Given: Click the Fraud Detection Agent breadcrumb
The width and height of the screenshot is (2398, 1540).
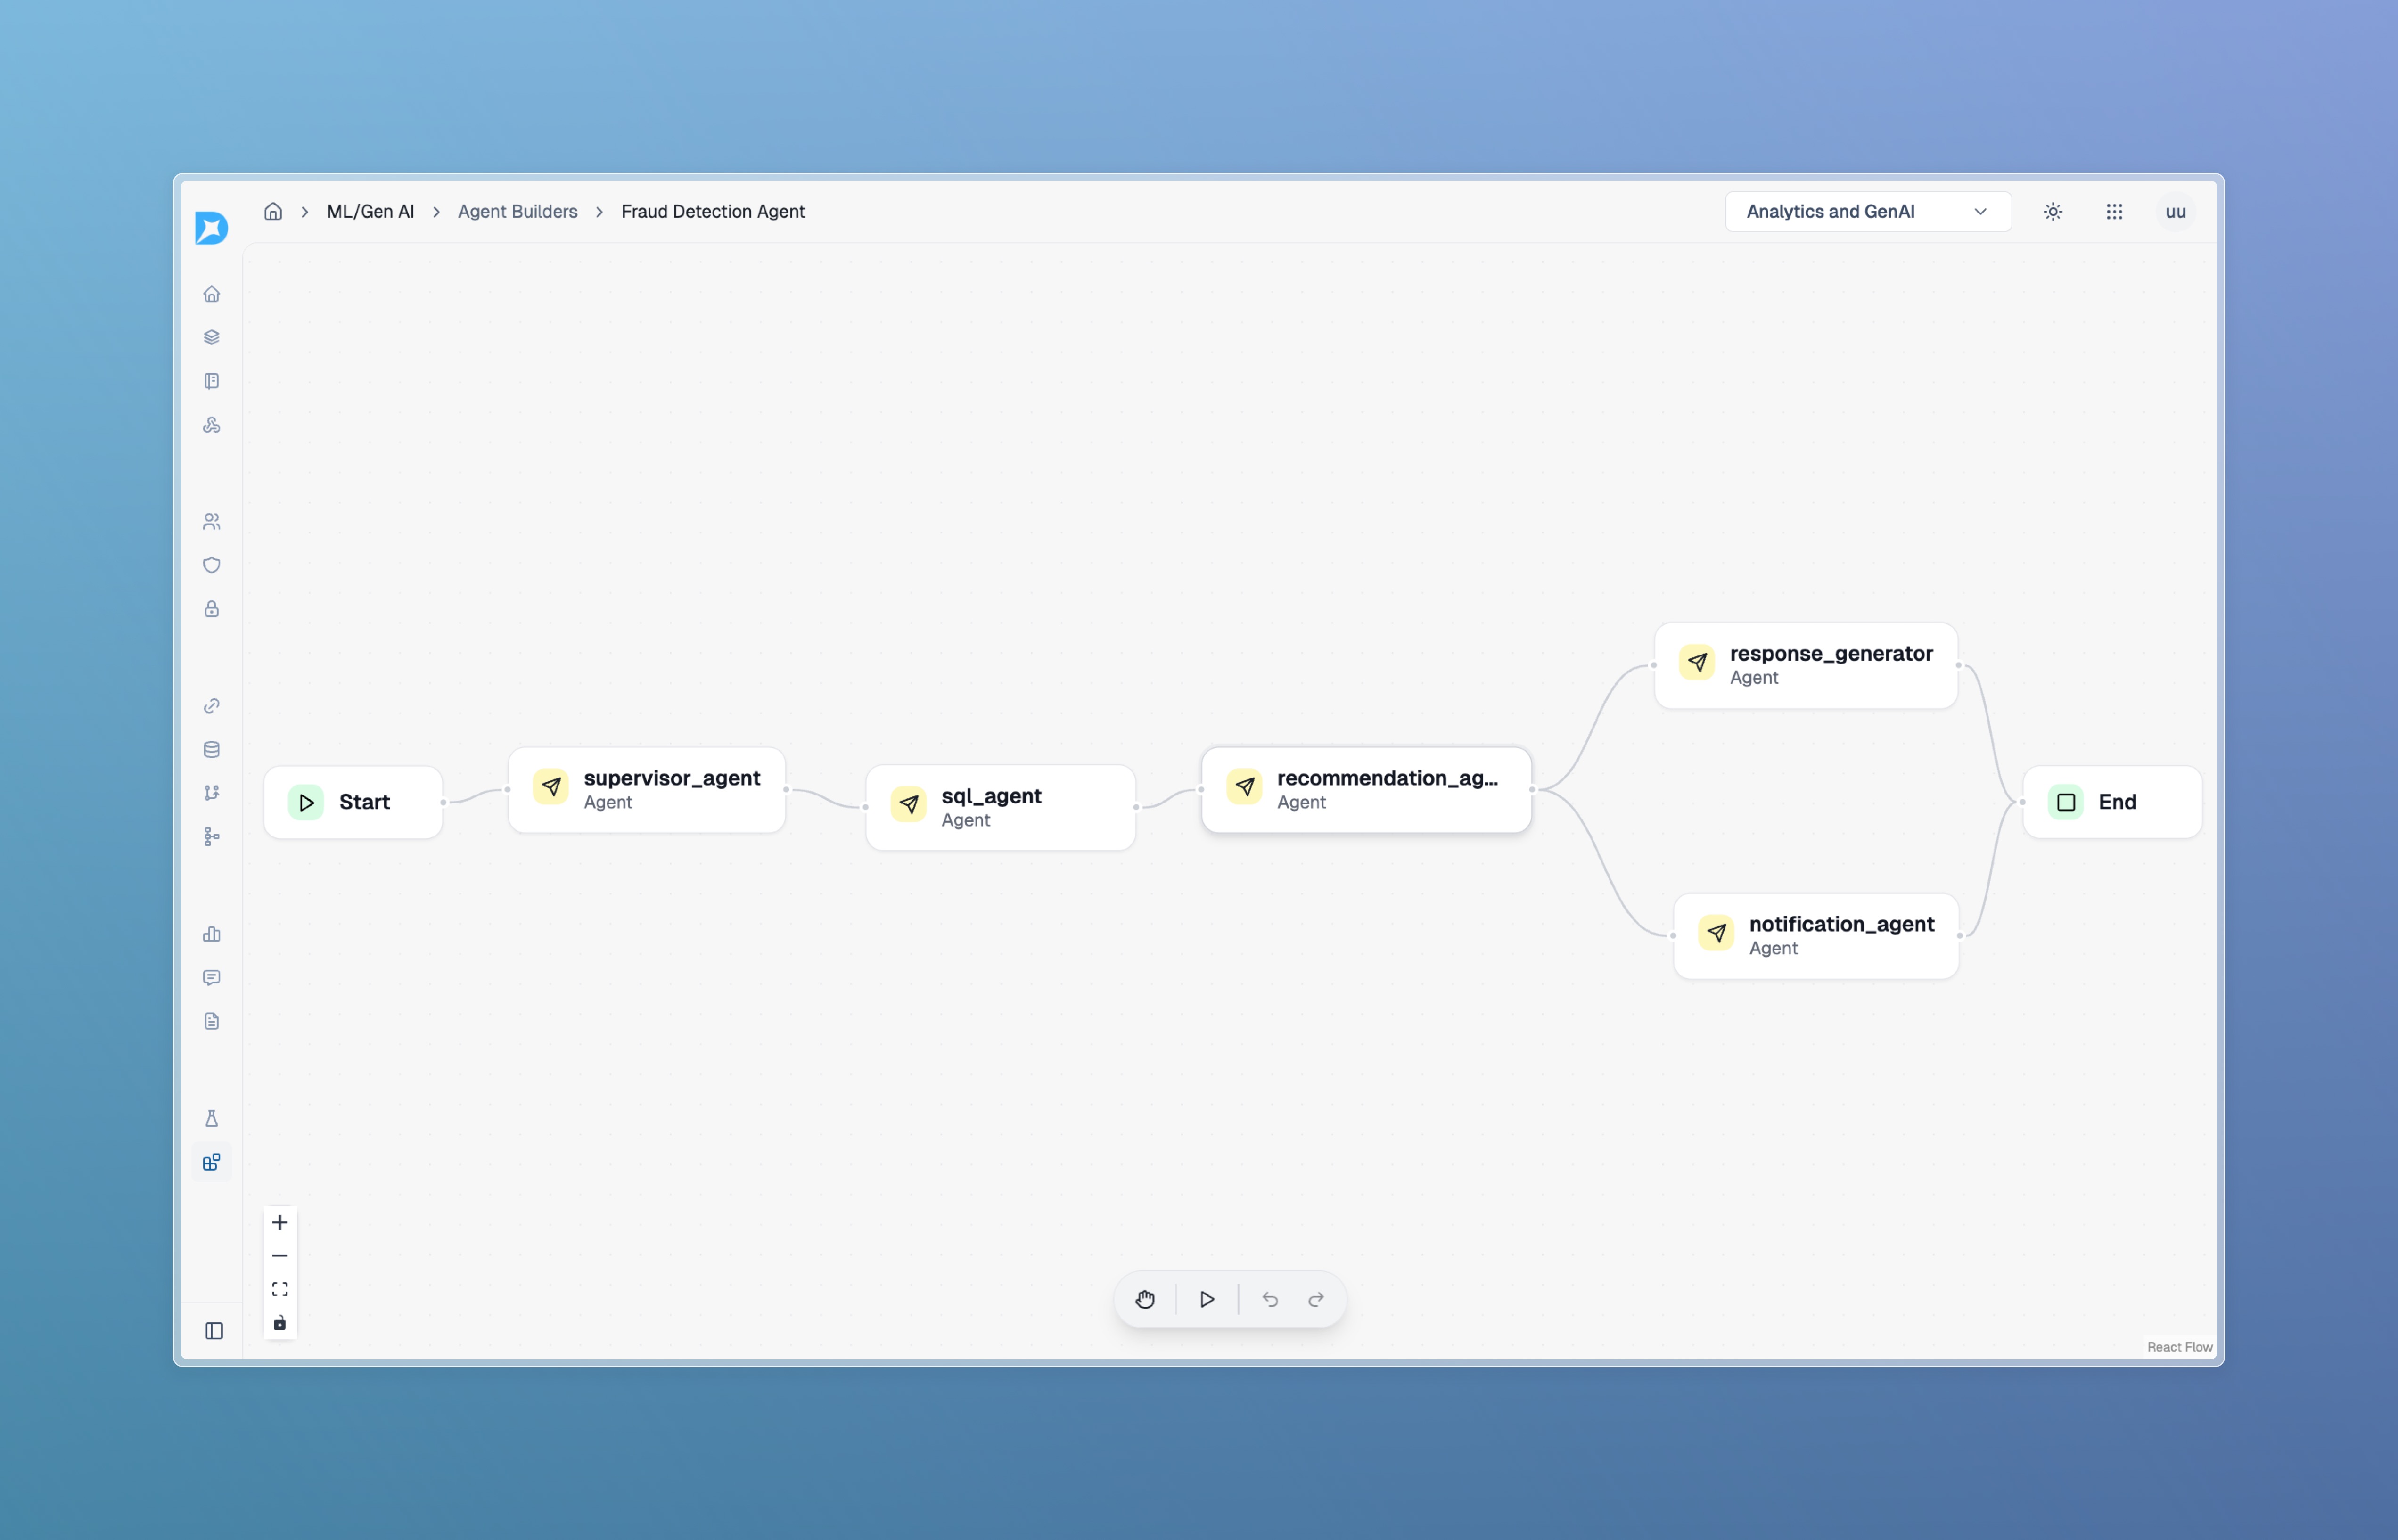Looking at the screenshot, I should coord(713,211).
